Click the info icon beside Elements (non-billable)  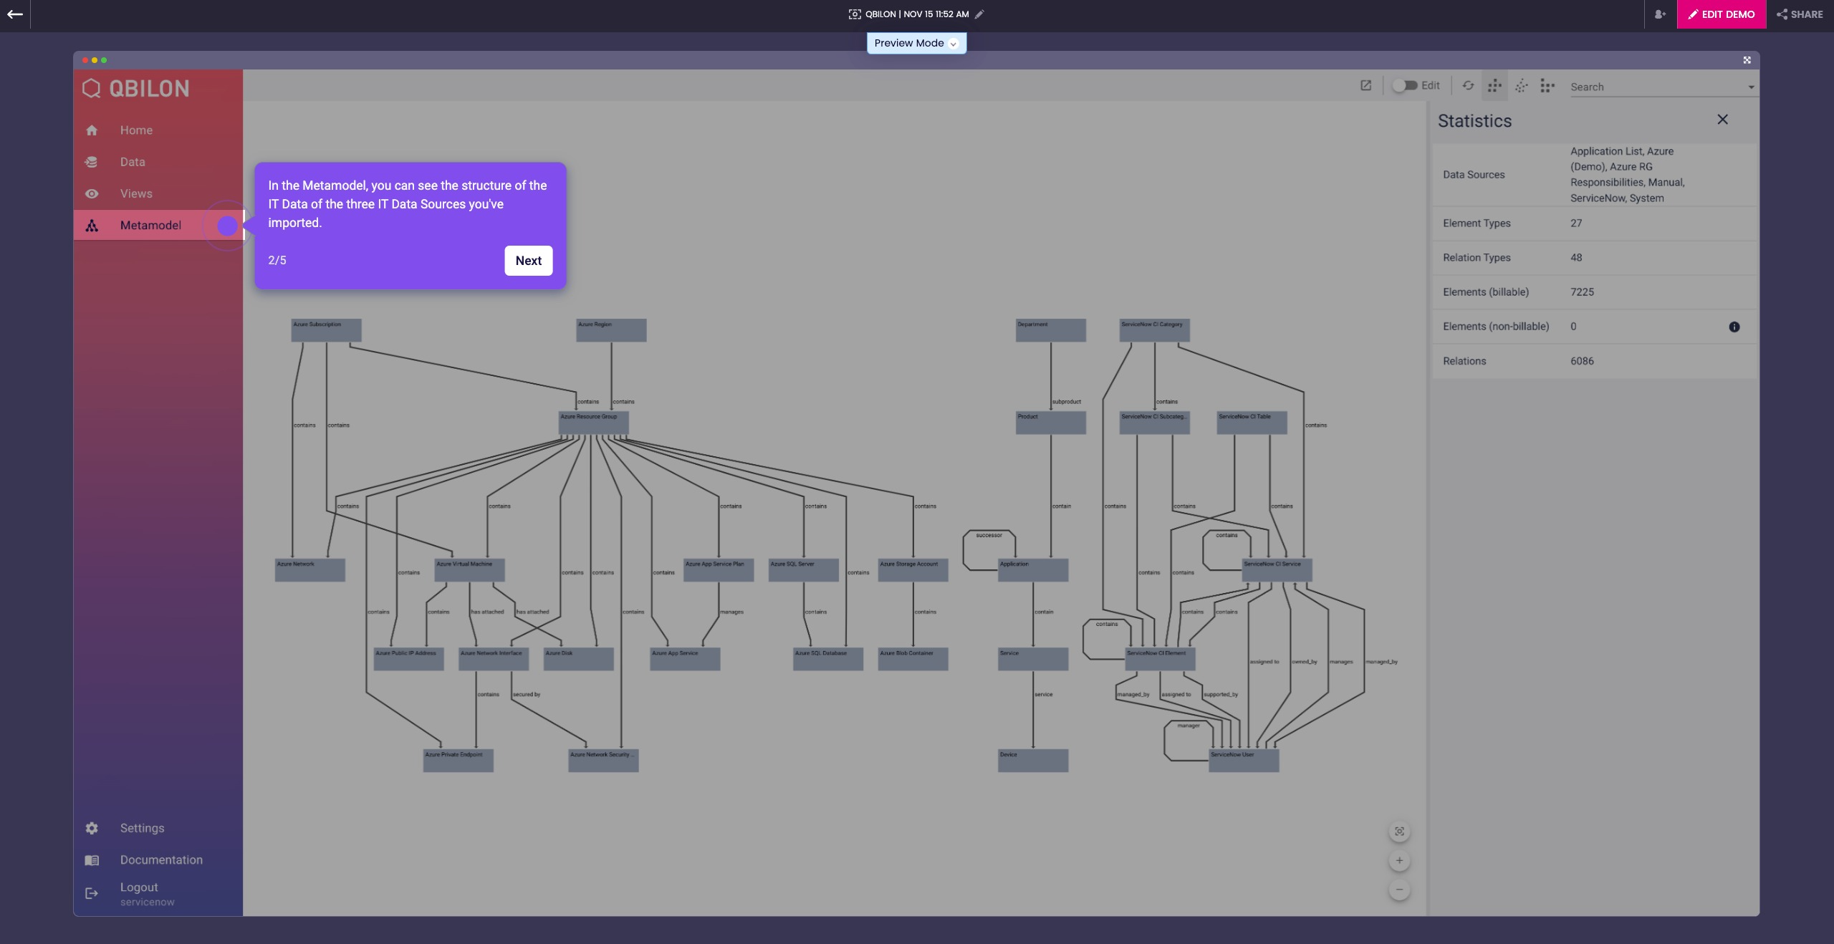(x=1734, y=327)
